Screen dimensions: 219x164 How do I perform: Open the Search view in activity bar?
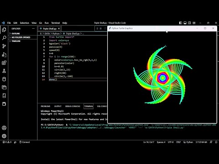(4, 38)
